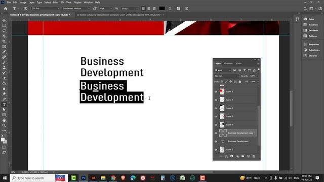Open anti-aliasing Sharp dropdown
The height and width of the screenshot is (182, 324).
130,9
